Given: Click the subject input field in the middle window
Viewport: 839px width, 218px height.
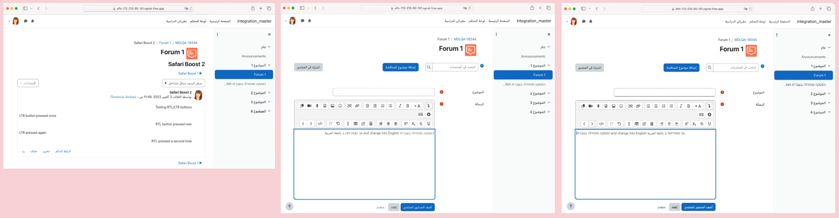Looking at the screenshot, I should click(x=384, y=92).
